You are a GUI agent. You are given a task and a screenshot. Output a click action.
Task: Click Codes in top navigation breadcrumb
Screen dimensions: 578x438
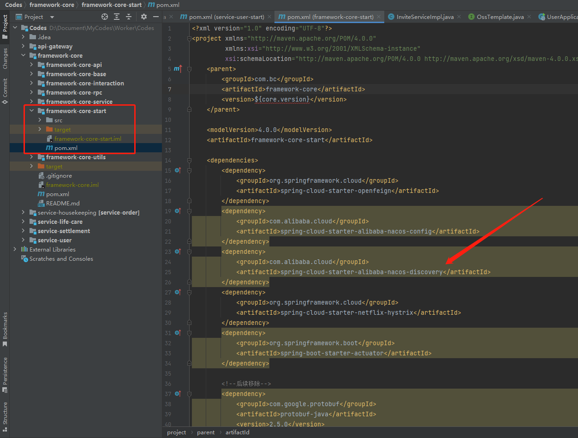pyautogui.click(x=13, y=5)
